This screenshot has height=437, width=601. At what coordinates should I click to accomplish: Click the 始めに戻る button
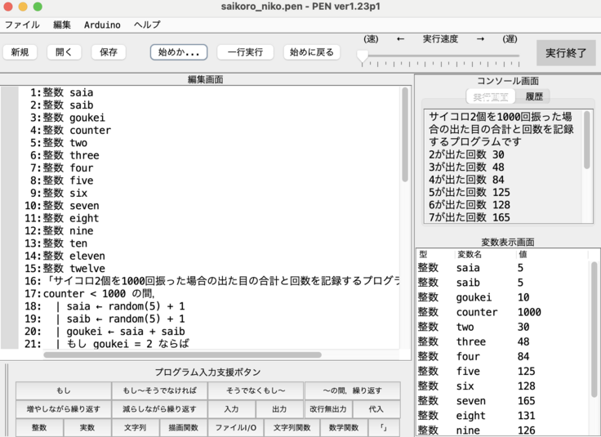[312, 52]
